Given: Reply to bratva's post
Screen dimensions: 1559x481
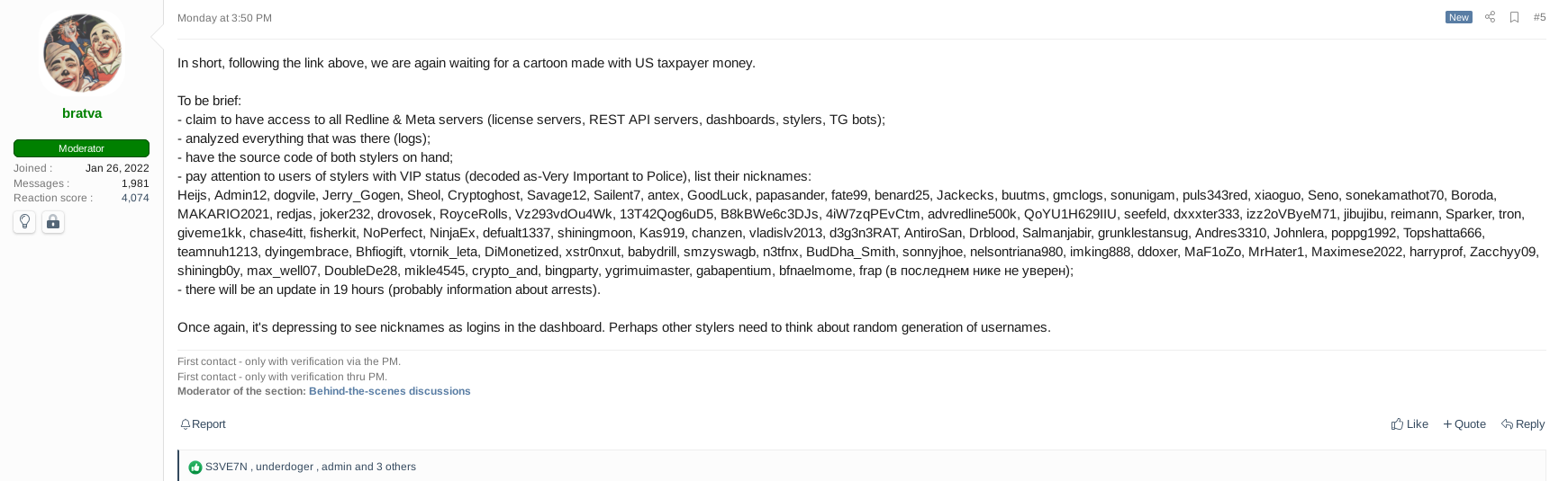Looking at the screenshot, I should (x=1523, y=424).
